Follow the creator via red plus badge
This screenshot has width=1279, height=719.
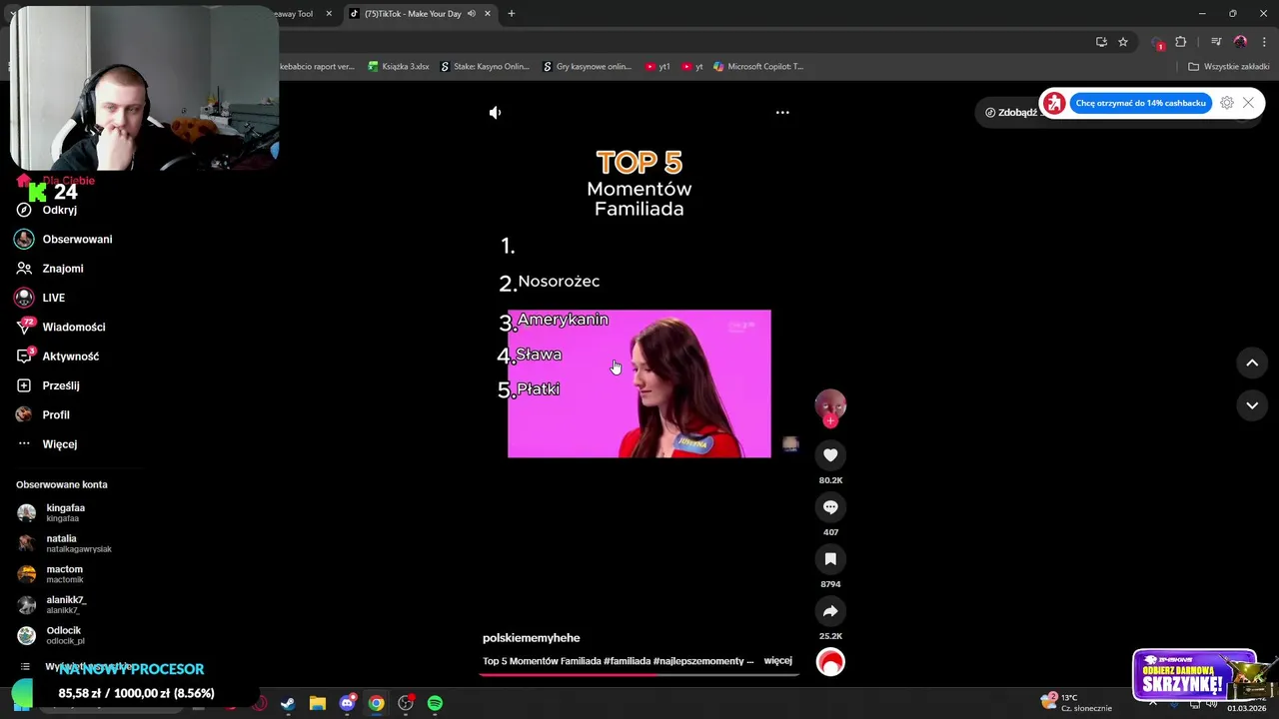pyautogui.click(x=830, y=421)
